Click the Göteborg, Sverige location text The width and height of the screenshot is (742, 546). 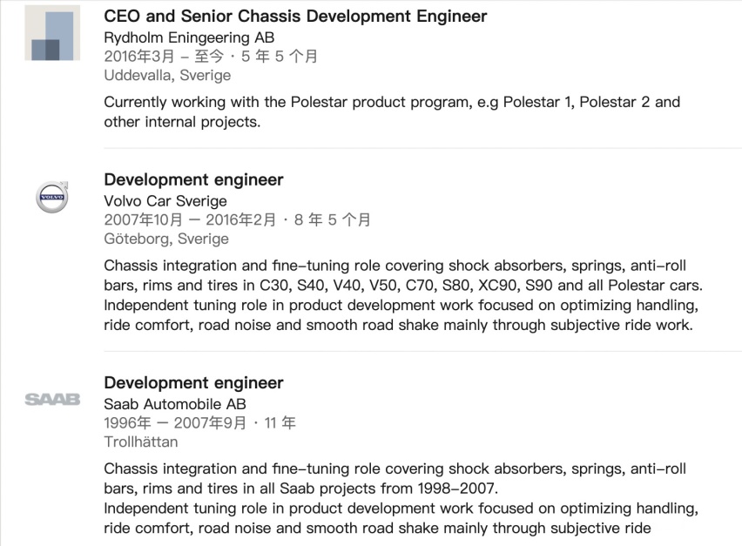[x=166, y=239]
